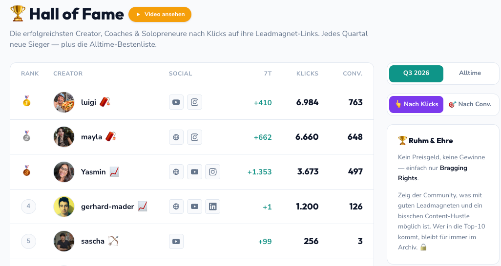The width and height of the screenshot is (501, 266).
Task: Open luigi's Instagram profile icon
Action: [194, 102]
